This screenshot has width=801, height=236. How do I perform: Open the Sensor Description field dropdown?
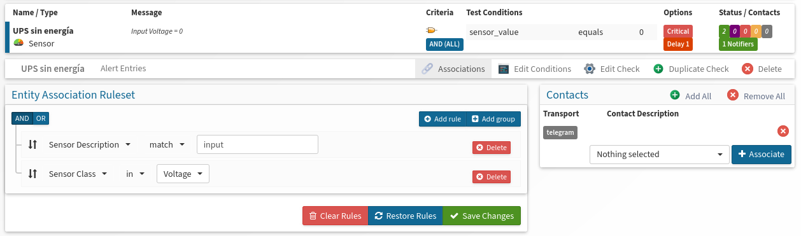coord(90,144)
